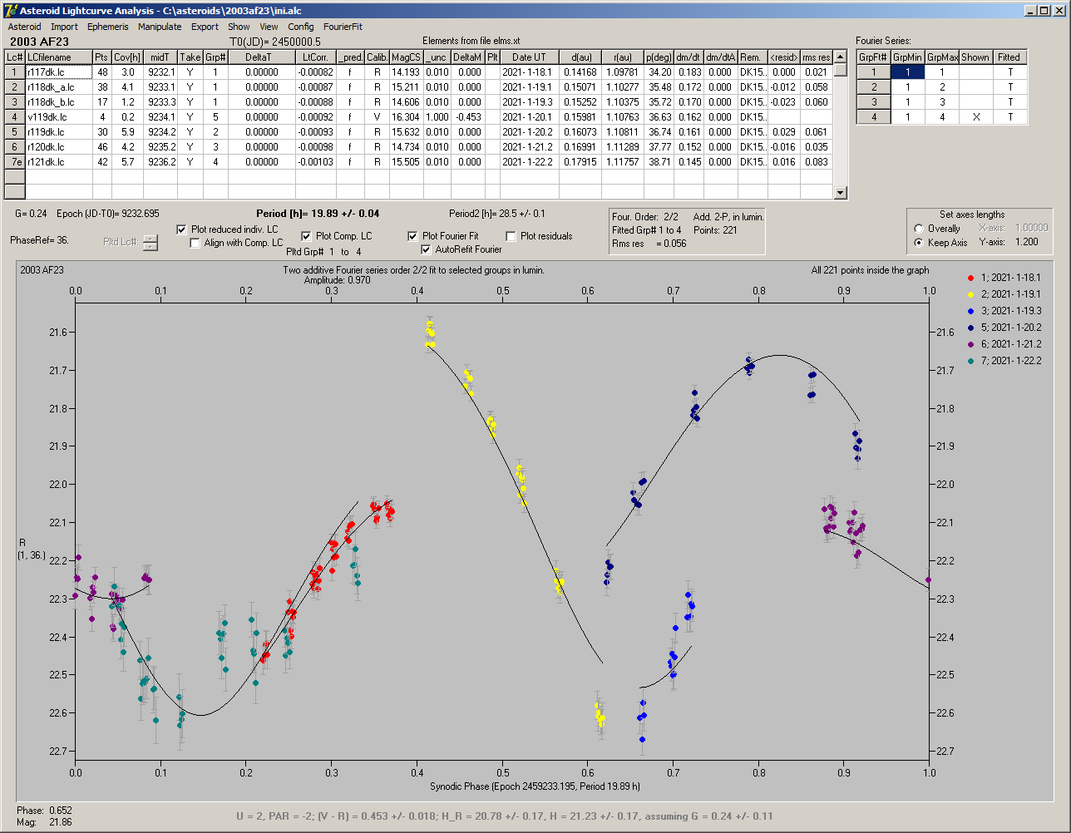Viewport: 1071px width, 833px height.
Task: Click Calib value V for v119dk.lc
Action: pos(377,116)
